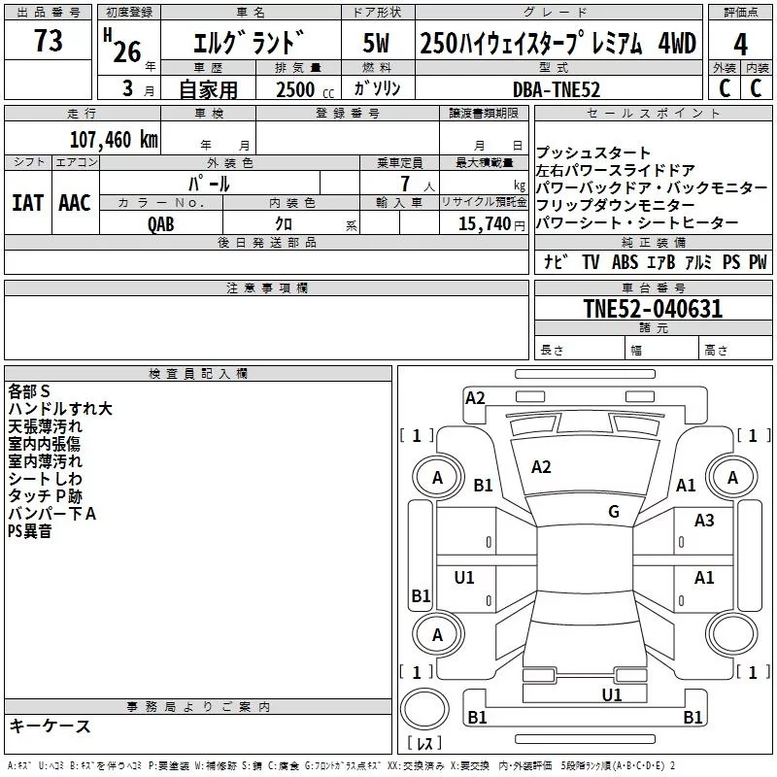Select the door shape value 5W
Screen dimensions: 777x777
[376, 43]
